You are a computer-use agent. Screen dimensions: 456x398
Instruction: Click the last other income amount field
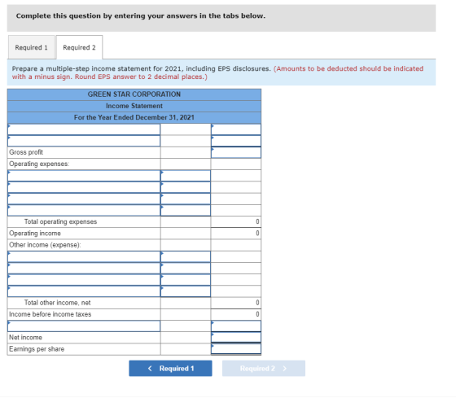[x=186, y=291]
